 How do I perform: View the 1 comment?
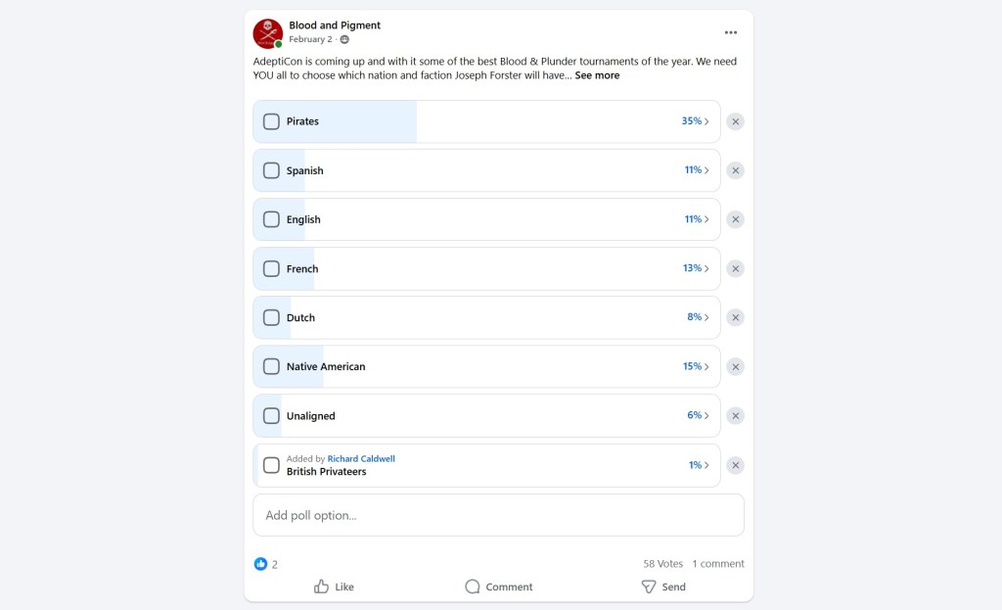coord(718,564)
